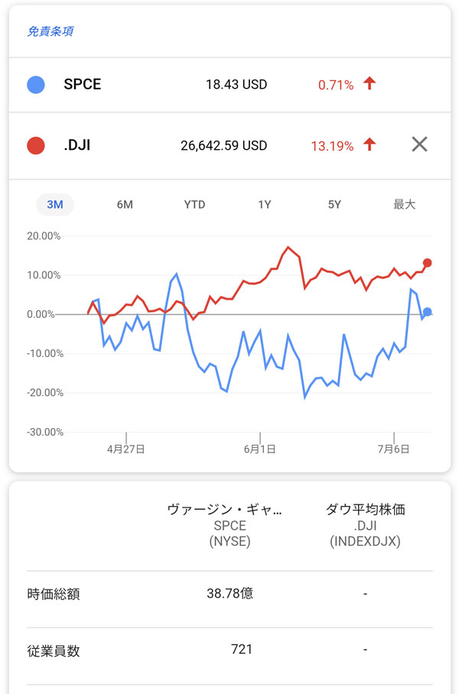
Task: Show the 1Y chart range
Action: (265, 205)
